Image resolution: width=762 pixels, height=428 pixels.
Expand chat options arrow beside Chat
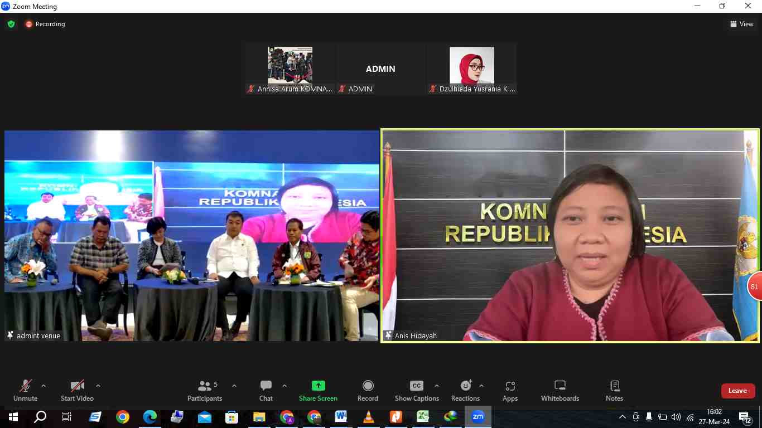pos(284,386)
